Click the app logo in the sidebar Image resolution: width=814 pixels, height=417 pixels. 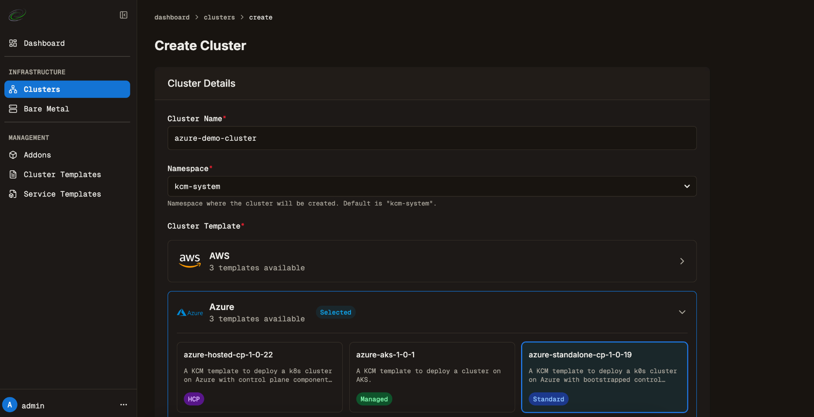tap(17, 15)
